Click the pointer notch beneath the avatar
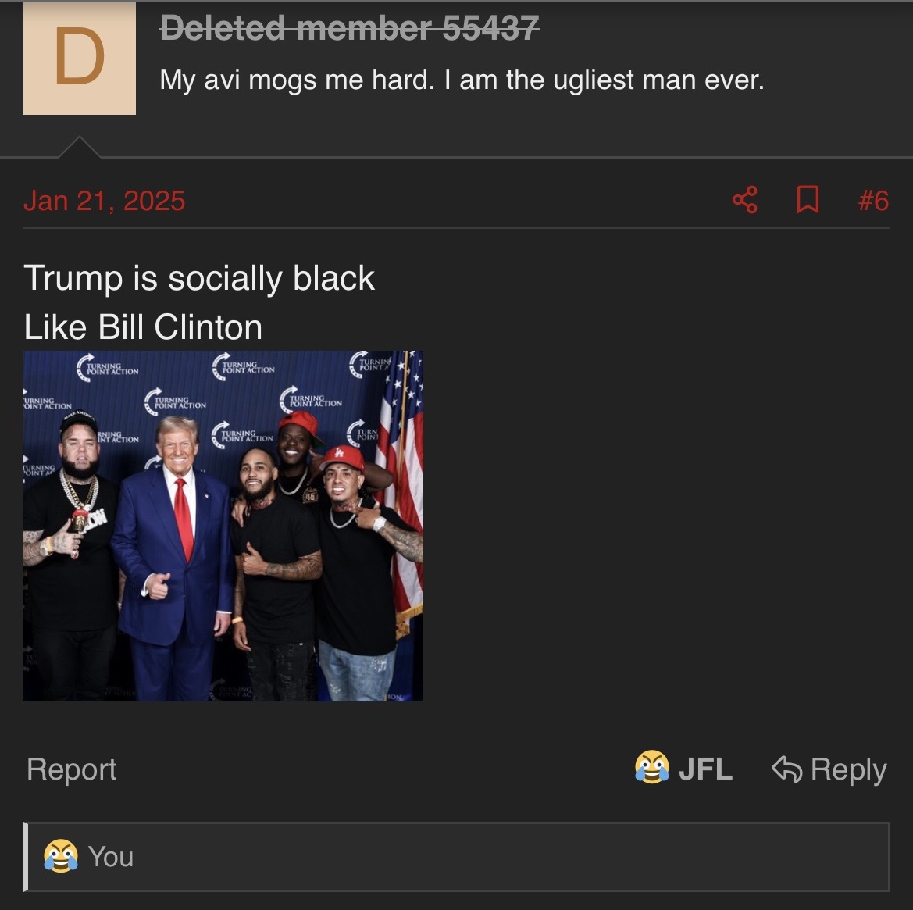913x910 pixels. coord(79,148)
